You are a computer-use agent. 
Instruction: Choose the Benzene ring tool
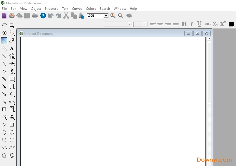point(12,155)
